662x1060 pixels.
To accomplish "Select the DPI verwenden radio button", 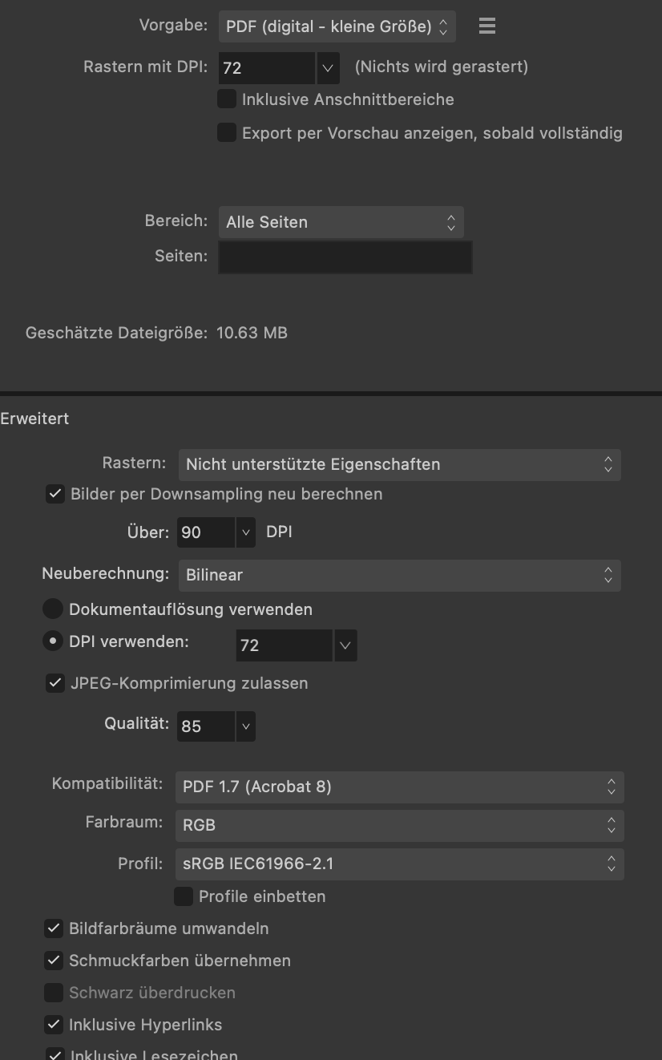I will coord(53,641).
